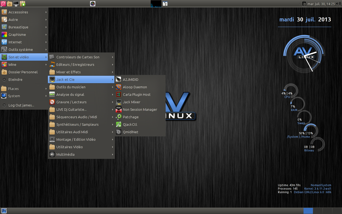
Task: Open the volume speaker icon
Action: [339, 3]
